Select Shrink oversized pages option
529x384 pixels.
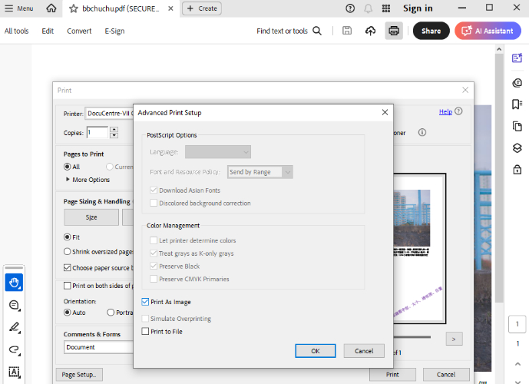click(x=67, y=251)
